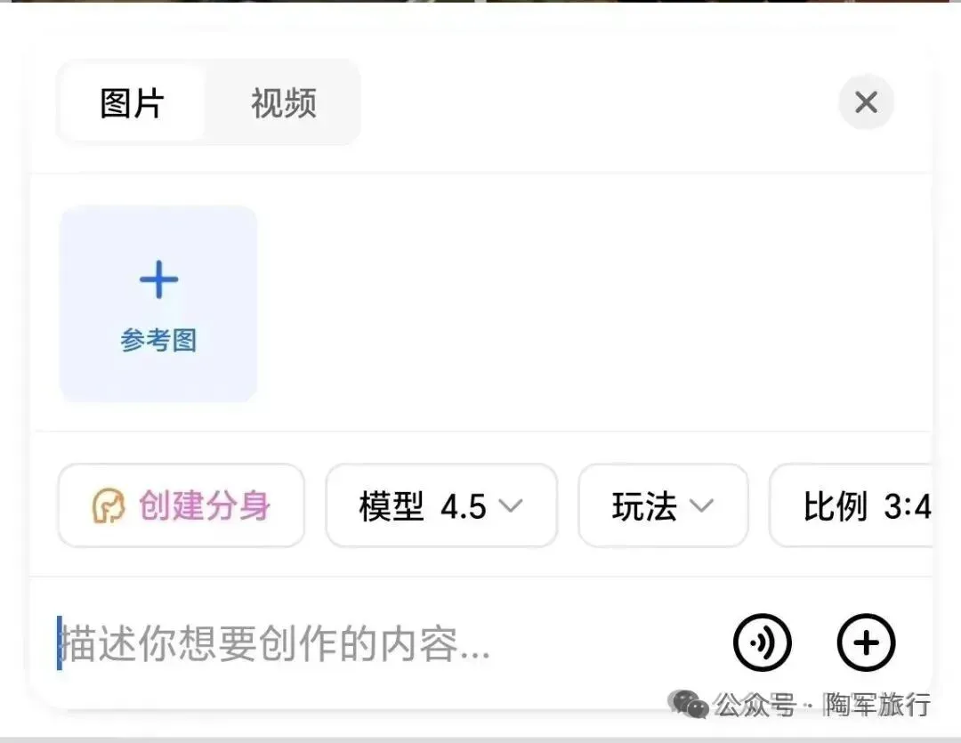Switch to the 图片 tab
This screenshot has width=961, height=743.
click(133, 103)
